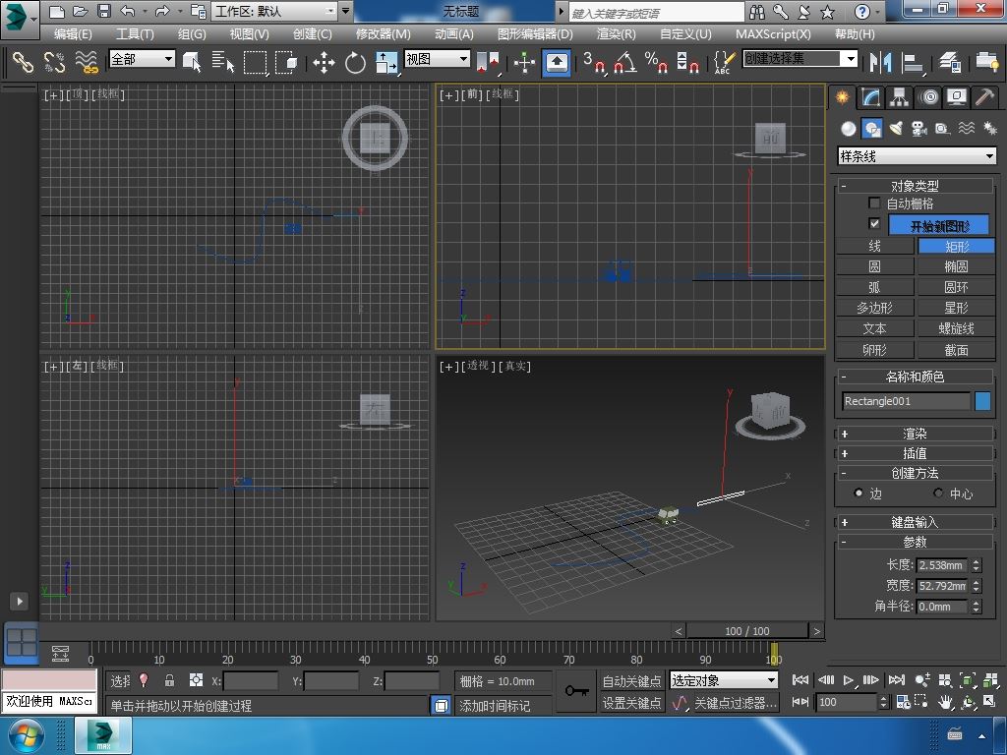This screenshot has height=755, width=1007.
Task: Open Select by Name list tool
Action: click(x=223, y=62)
